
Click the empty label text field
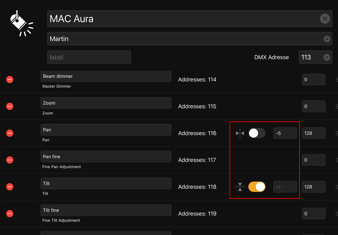pos(89,57)
